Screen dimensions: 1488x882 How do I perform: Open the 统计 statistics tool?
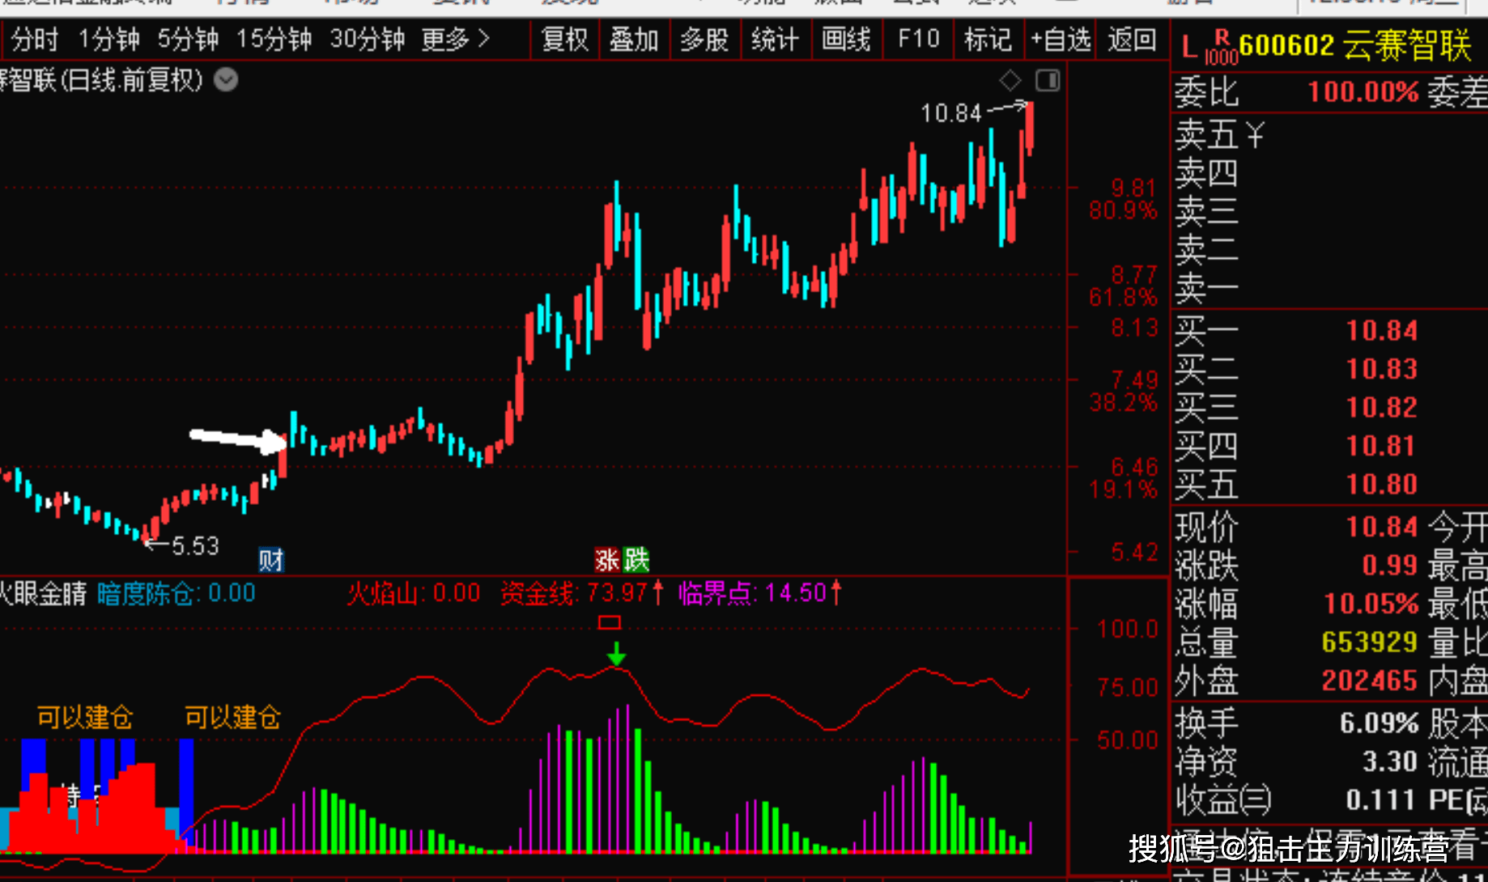coord(775,39)
